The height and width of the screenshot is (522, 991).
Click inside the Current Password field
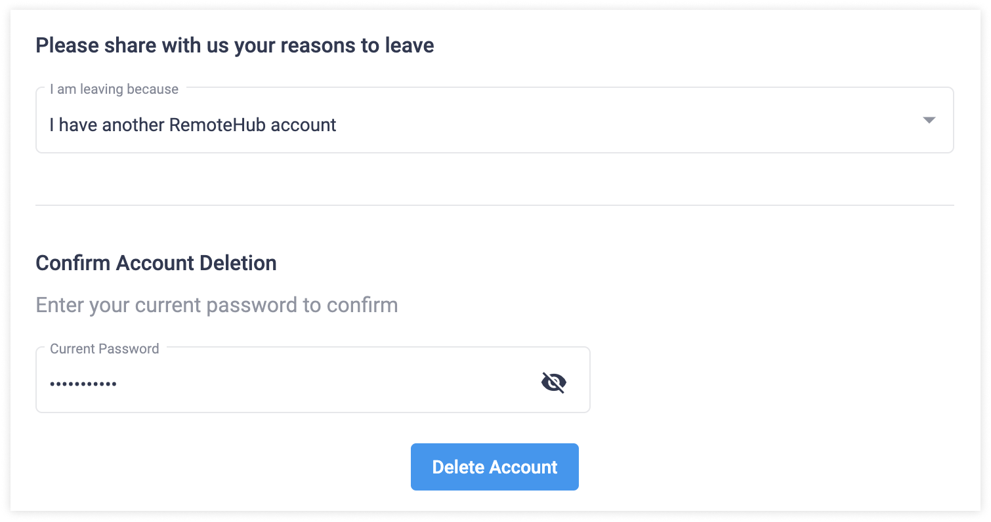pos(263,382)
